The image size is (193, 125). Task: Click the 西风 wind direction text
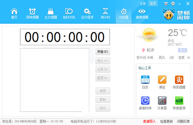click(162, 58)
